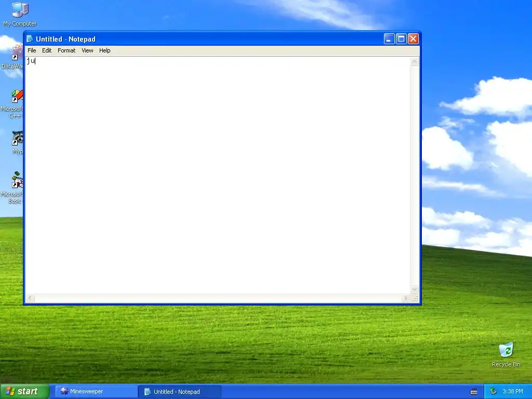Viewport: 532px width, 399px height.
Task: Select the Microsoft Basic desktop shortcut
Action: click(12, 188)
